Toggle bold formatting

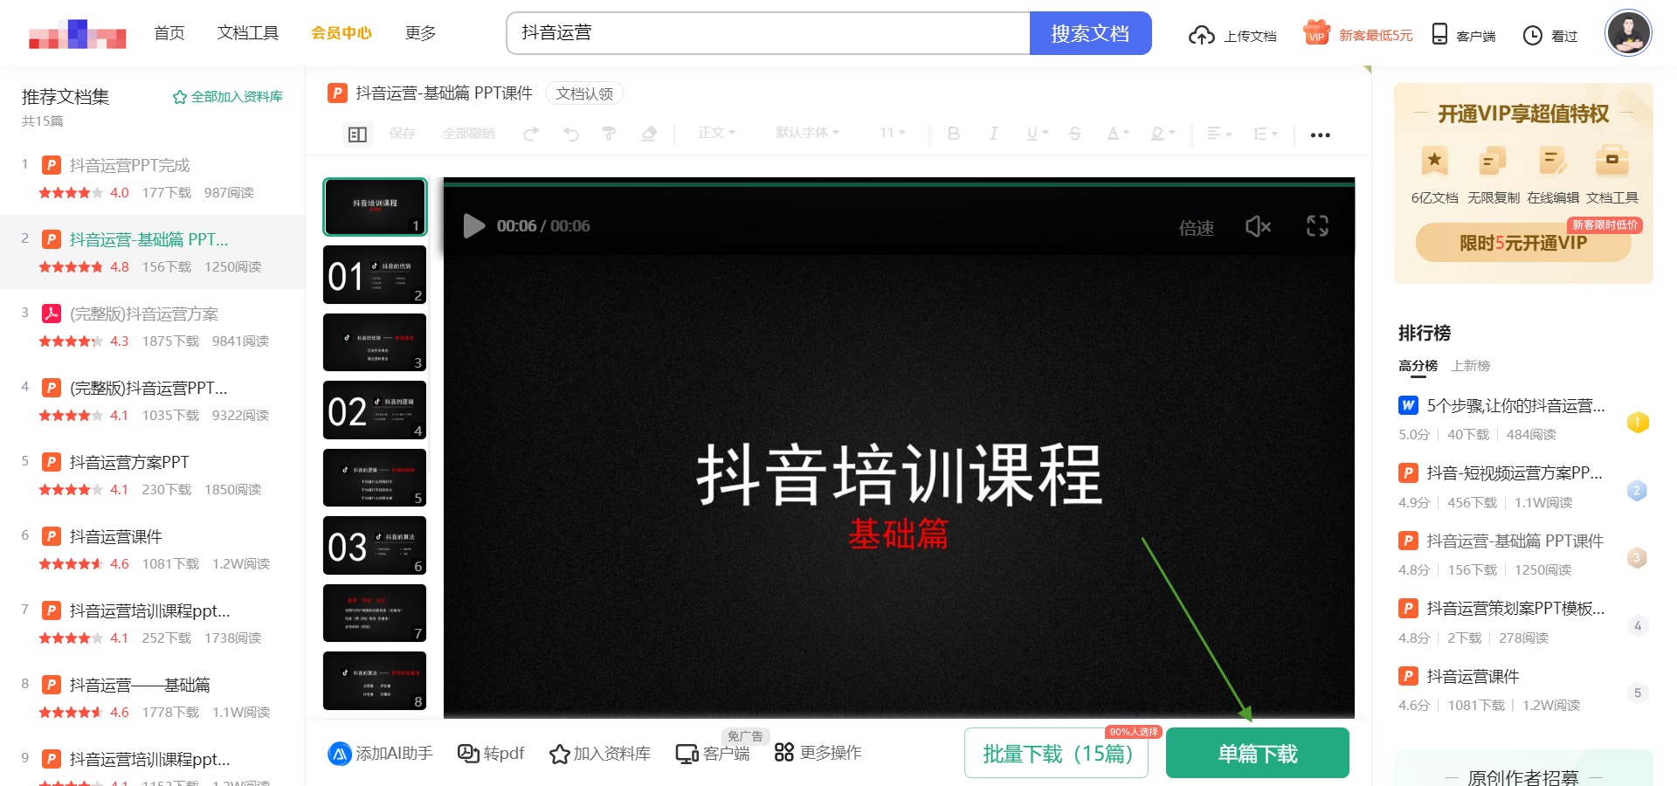[953, 134]
